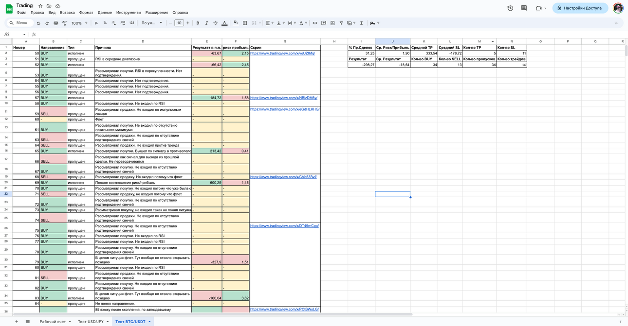Click the print icon
The width and height of the screenshot is (628, 326).
point(55,23)
